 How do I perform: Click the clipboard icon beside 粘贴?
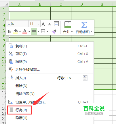[11, 61]
